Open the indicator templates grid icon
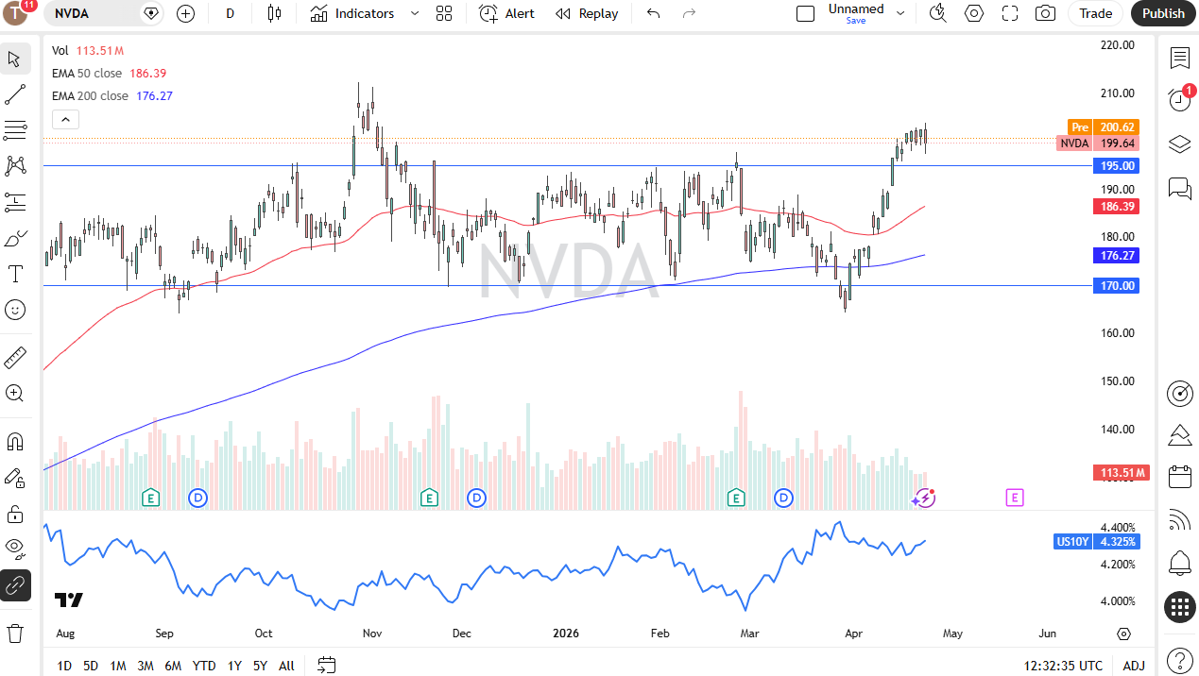The height and width of the screenshot is (676, 1199). 444,13
